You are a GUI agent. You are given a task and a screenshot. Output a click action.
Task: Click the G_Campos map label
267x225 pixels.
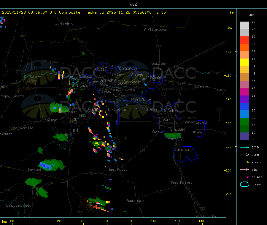point(201,86)
